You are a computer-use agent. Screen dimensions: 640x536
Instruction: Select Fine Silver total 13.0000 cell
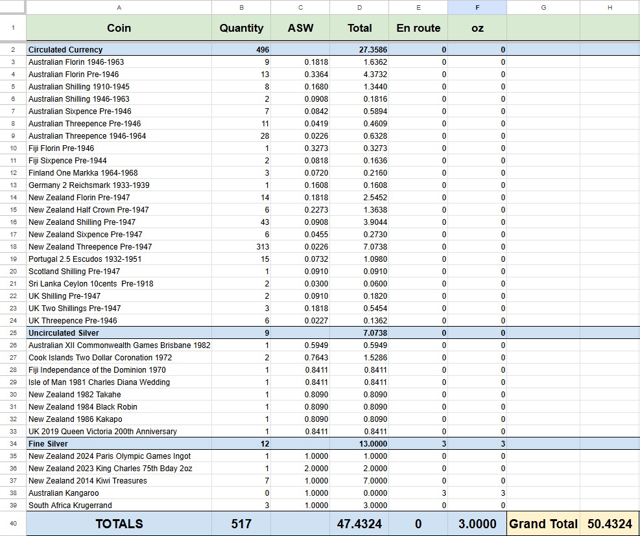click(x=359, y=444)
